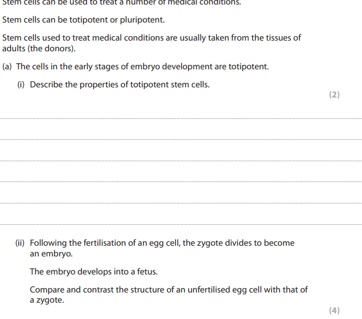Click the "(a)" question label
This screenshot has height=319, width=362.
7,67
